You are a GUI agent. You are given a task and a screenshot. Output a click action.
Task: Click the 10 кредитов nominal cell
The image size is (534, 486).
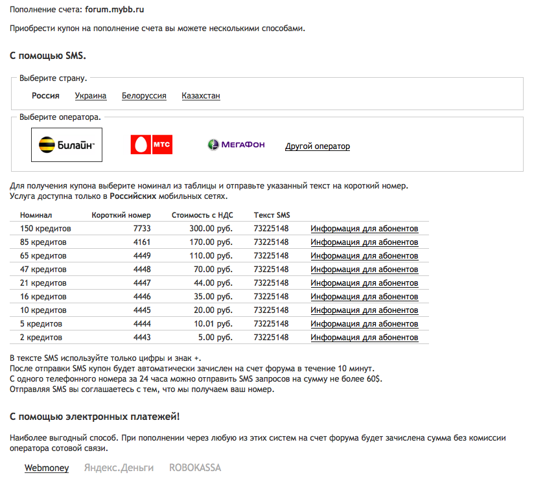coord(43,310)
